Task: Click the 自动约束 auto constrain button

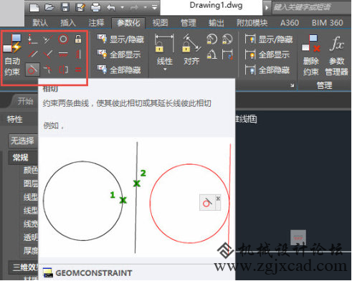Action: 12,55
